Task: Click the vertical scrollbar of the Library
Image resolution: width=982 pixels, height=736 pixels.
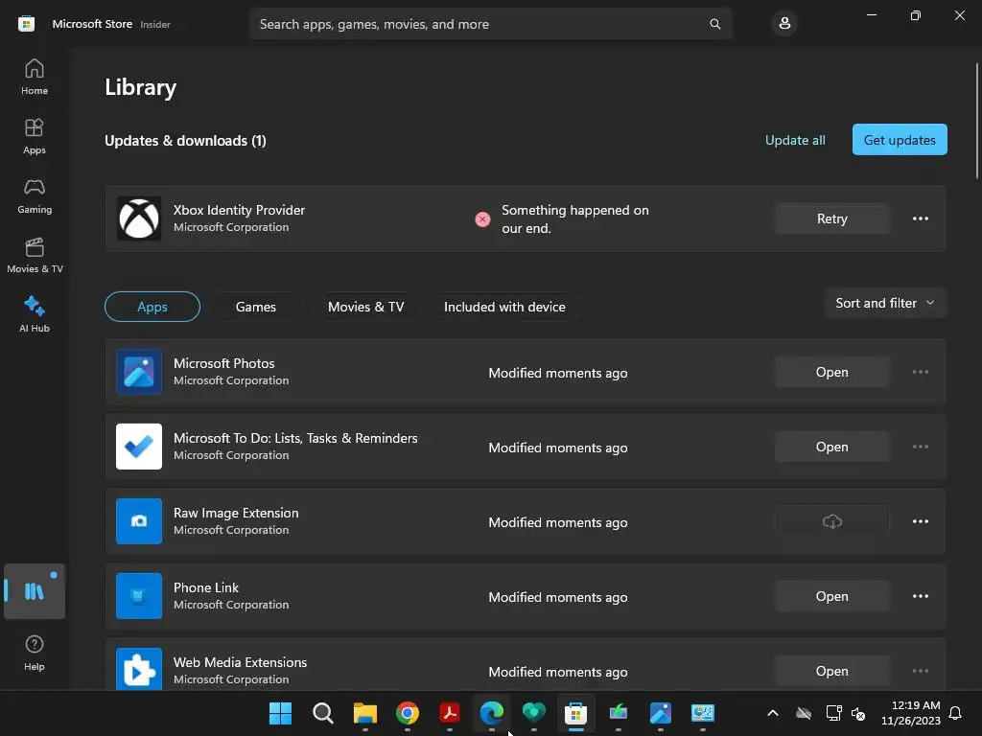Action: [976, 121]
